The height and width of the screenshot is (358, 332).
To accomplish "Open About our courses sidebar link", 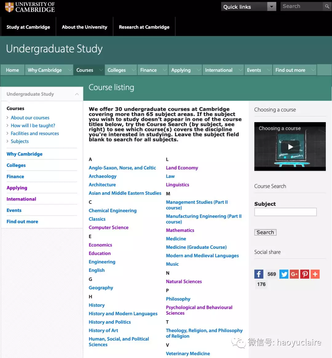I will (x=30, y=117).
